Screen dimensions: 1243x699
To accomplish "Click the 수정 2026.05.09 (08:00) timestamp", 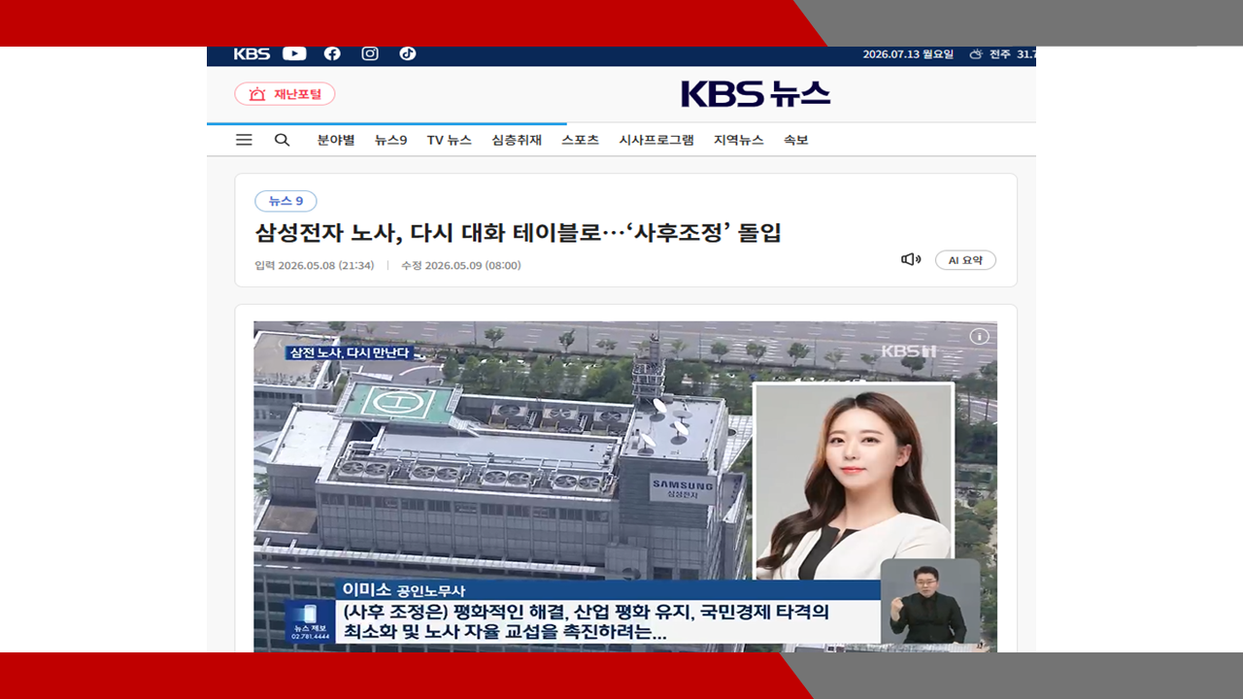I will 461,265.
